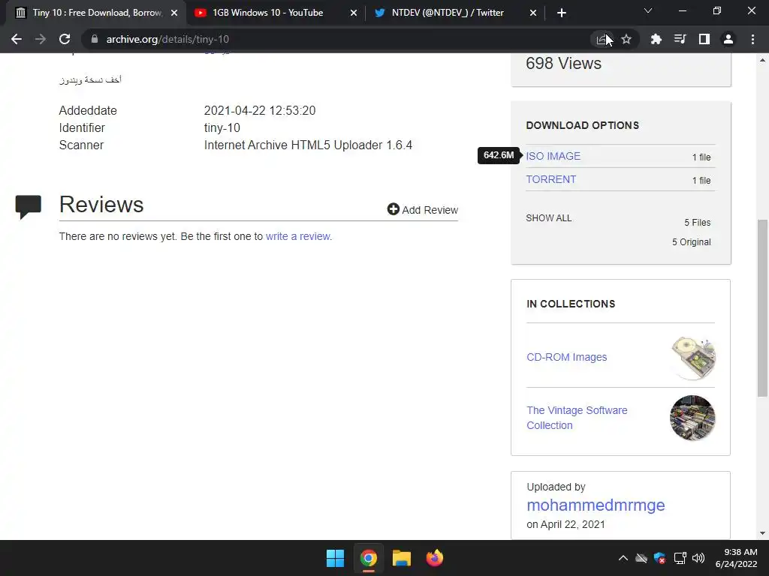Open the Chrome three-dot menu
The height and width of the screenshot is (576, 769).
click(752, 39)
